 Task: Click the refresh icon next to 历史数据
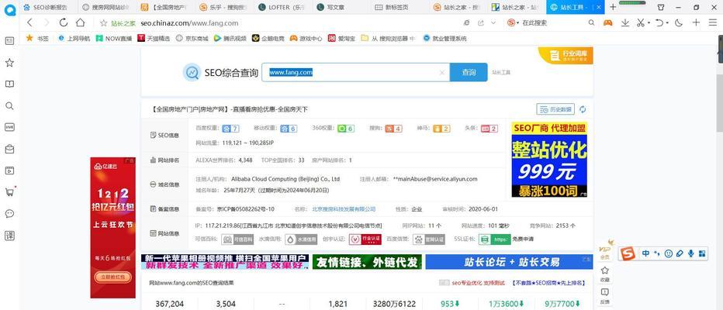583,109
